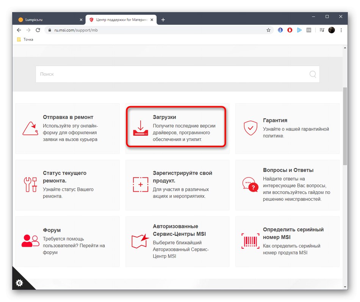Image resolution: width=360 pixels, height=302 pixels.
Task: Open Авторизованные Сервис-Центры MSI heading
Action: [x=179, y=230]
